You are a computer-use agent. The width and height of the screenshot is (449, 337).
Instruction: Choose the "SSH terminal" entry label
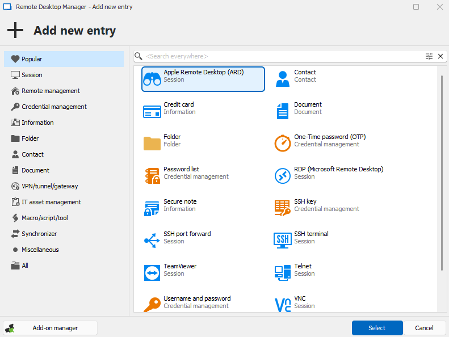(311, 234)
